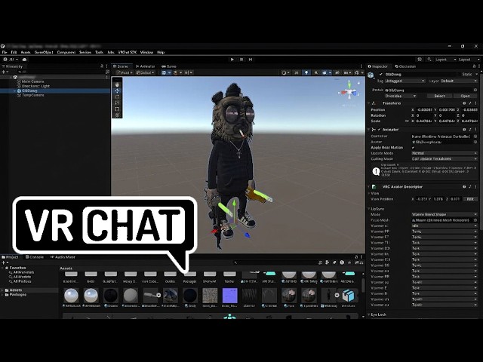Click the scene orientation gizmo
483x362 pixels.
349,91
